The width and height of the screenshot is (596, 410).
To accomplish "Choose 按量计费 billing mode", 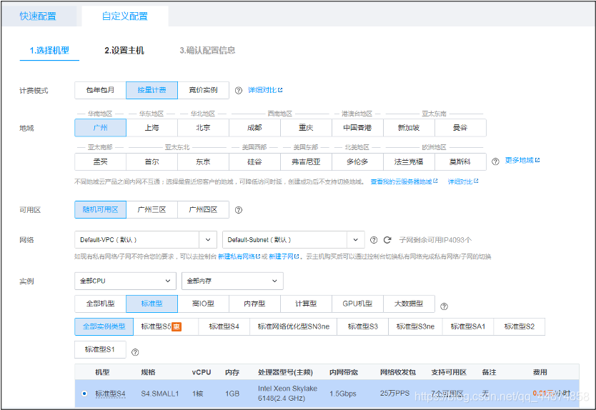I will (x=152, y=90).
